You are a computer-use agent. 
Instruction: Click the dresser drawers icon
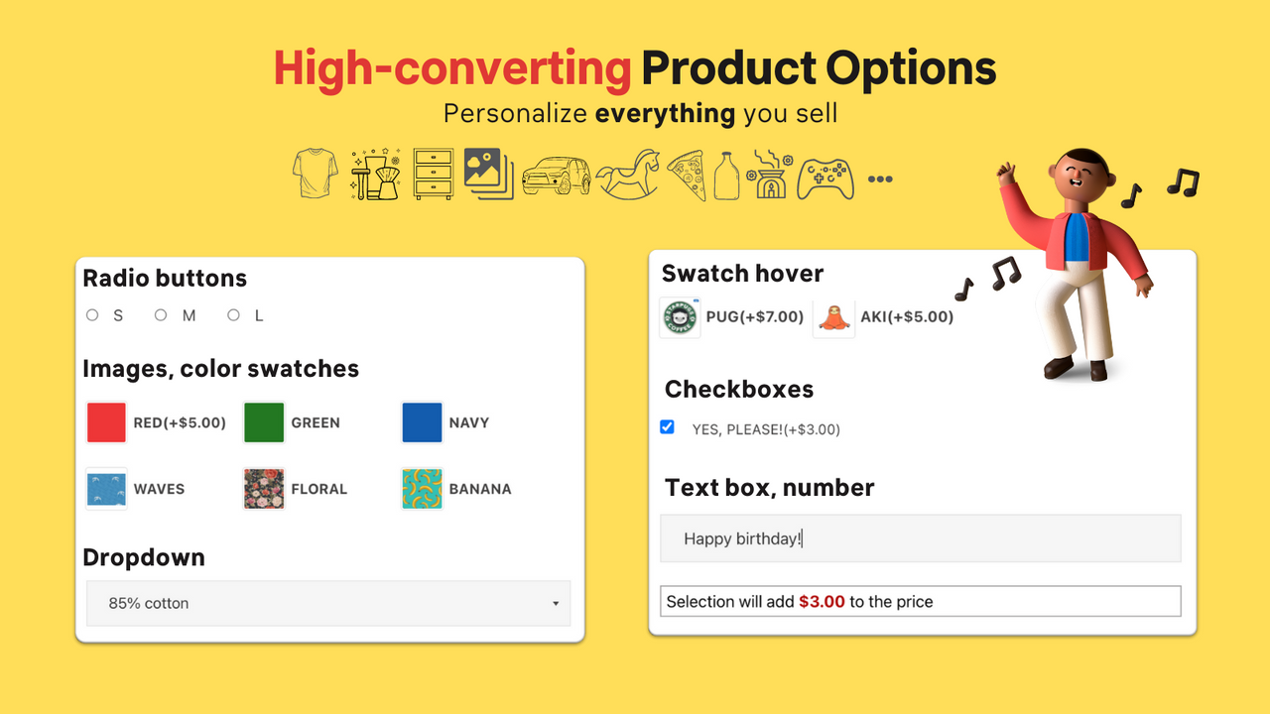[434, 175]
